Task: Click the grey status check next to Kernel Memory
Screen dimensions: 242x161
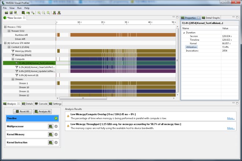Action: point(56,134)
